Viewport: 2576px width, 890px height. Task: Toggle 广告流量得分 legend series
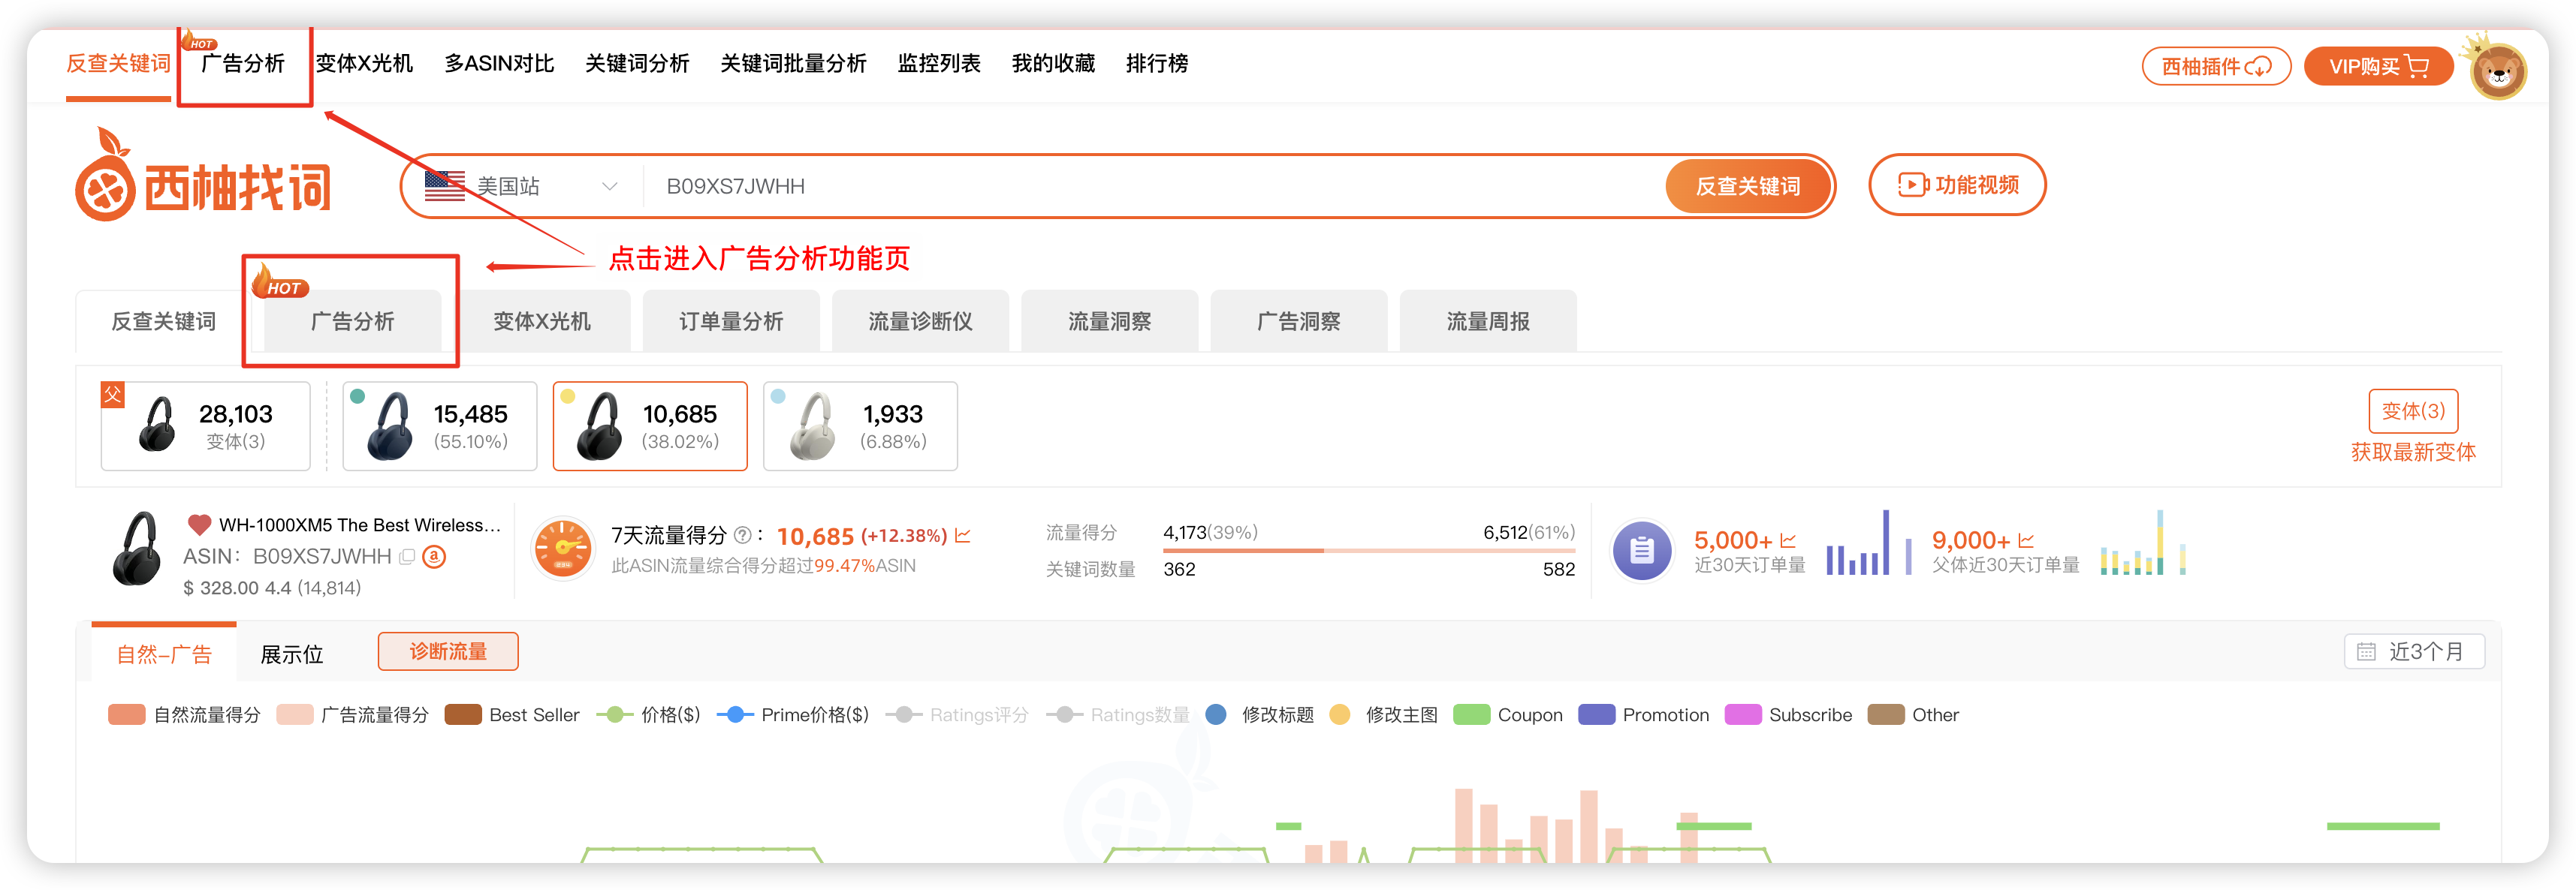point(352,715)
